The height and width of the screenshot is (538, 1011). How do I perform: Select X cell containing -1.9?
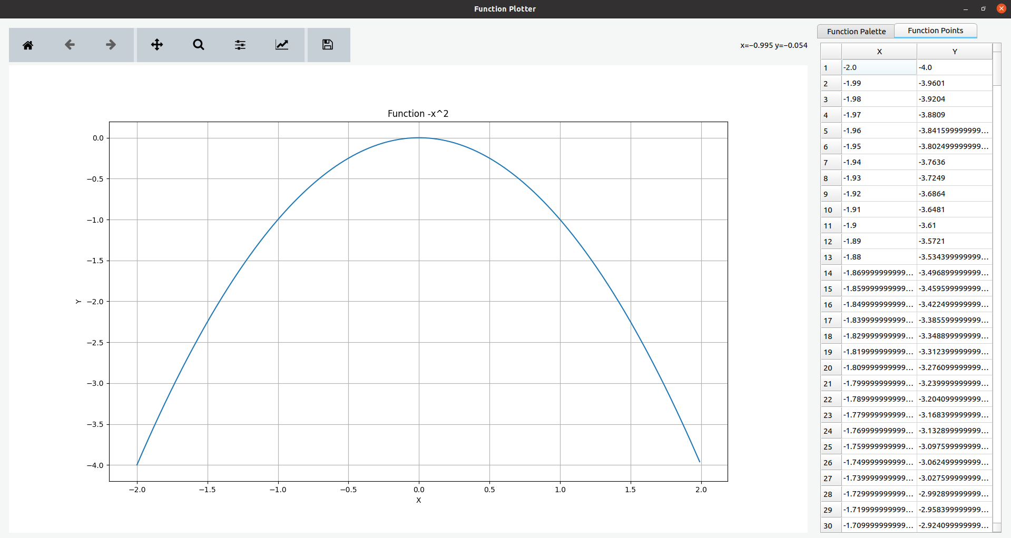(879, 225)
